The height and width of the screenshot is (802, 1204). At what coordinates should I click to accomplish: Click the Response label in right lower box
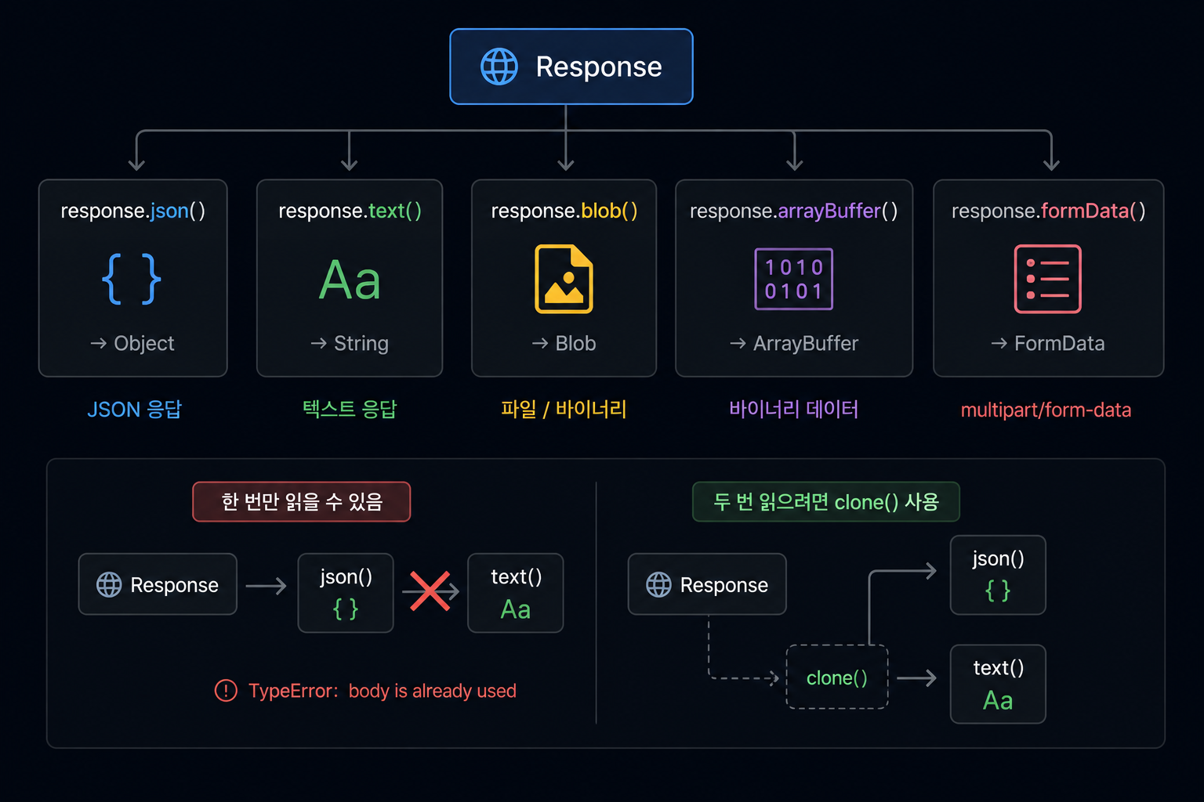pyautogui.click(x=724, y=585)
